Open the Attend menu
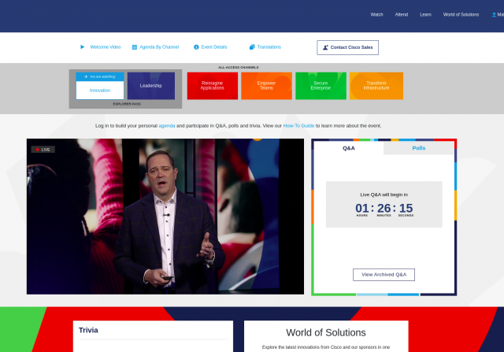 (x=400, y=14)
